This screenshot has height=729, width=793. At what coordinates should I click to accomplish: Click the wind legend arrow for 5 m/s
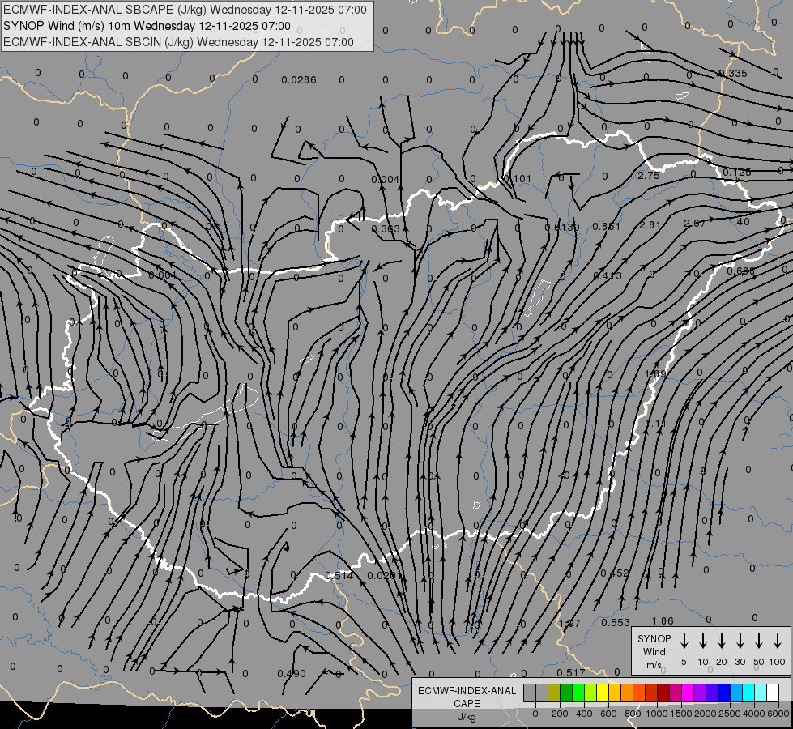tap(684, 640)
